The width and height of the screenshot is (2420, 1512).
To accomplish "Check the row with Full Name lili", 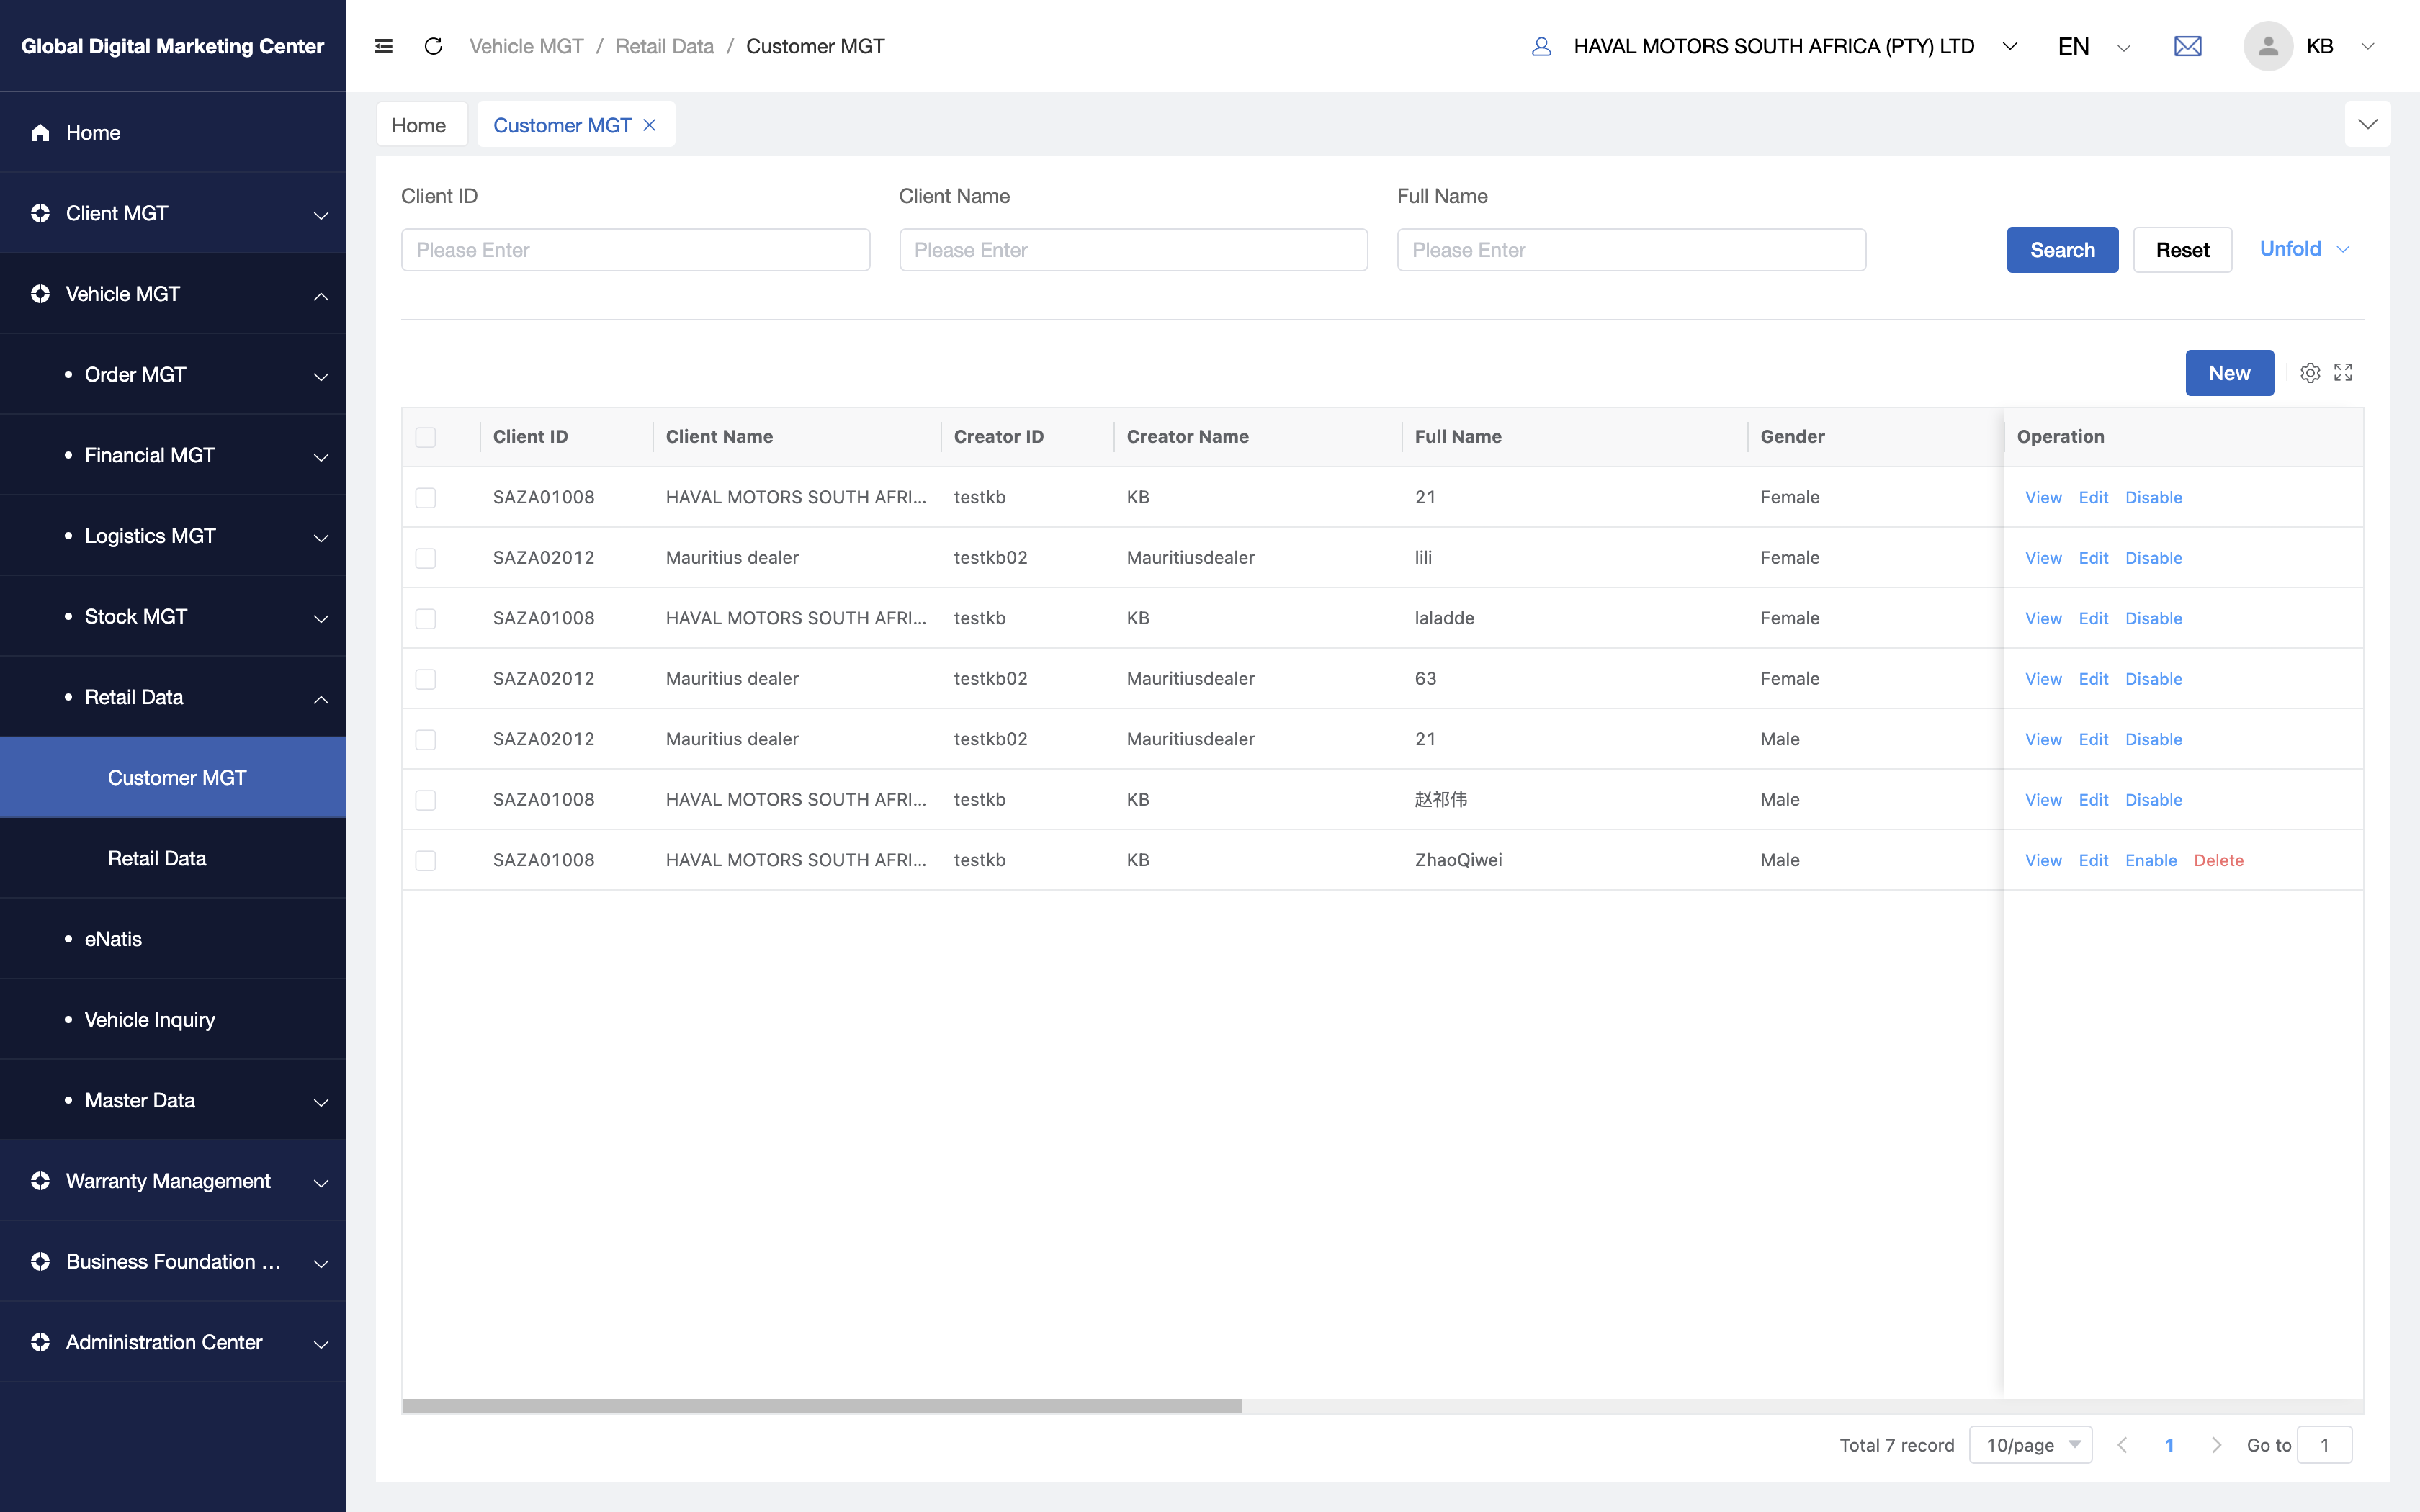I will tap(426, 558).
